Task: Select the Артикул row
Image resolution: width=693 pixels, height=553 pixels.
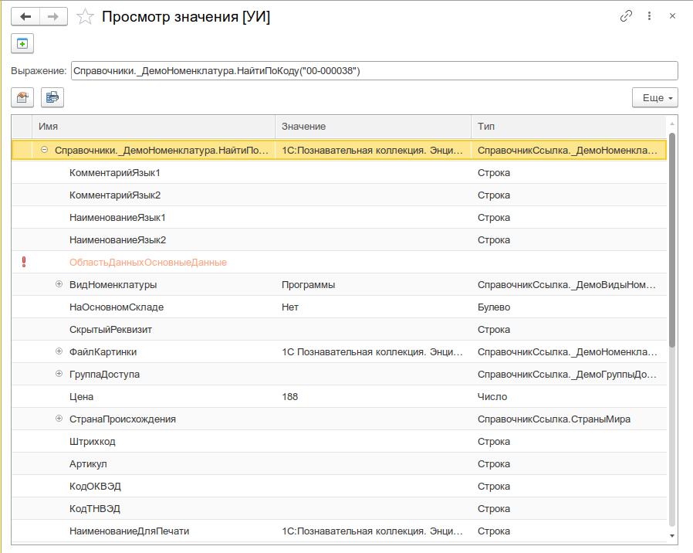Action: tap(339, 464)
